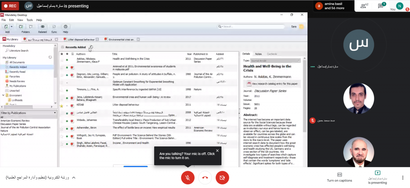Open the Tools menu in Mendeley

tap(30, 20)
